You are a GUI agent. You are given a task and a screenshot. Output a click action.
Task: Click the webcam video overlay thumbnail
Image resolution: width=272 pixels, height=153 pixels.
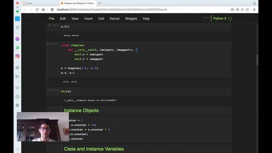coord(42,127)
